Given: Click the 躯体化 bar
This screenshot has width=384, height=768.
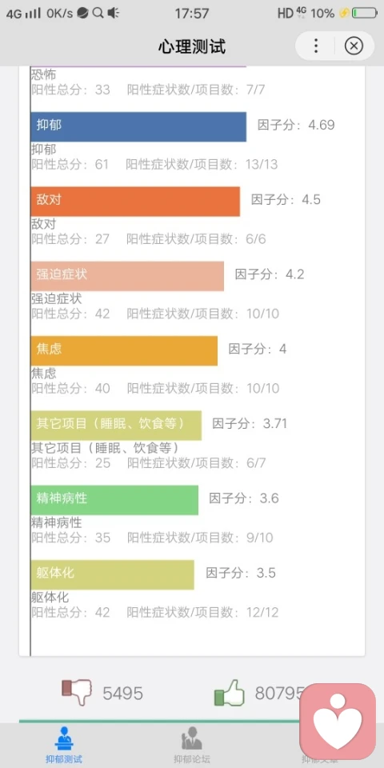Looking at the screenshot, I should point(112,575).
